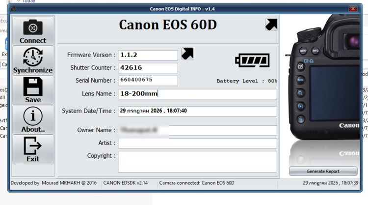Synchronize camera date and time
The height and width of the screenshot is (205, 368).
[33, 60]
